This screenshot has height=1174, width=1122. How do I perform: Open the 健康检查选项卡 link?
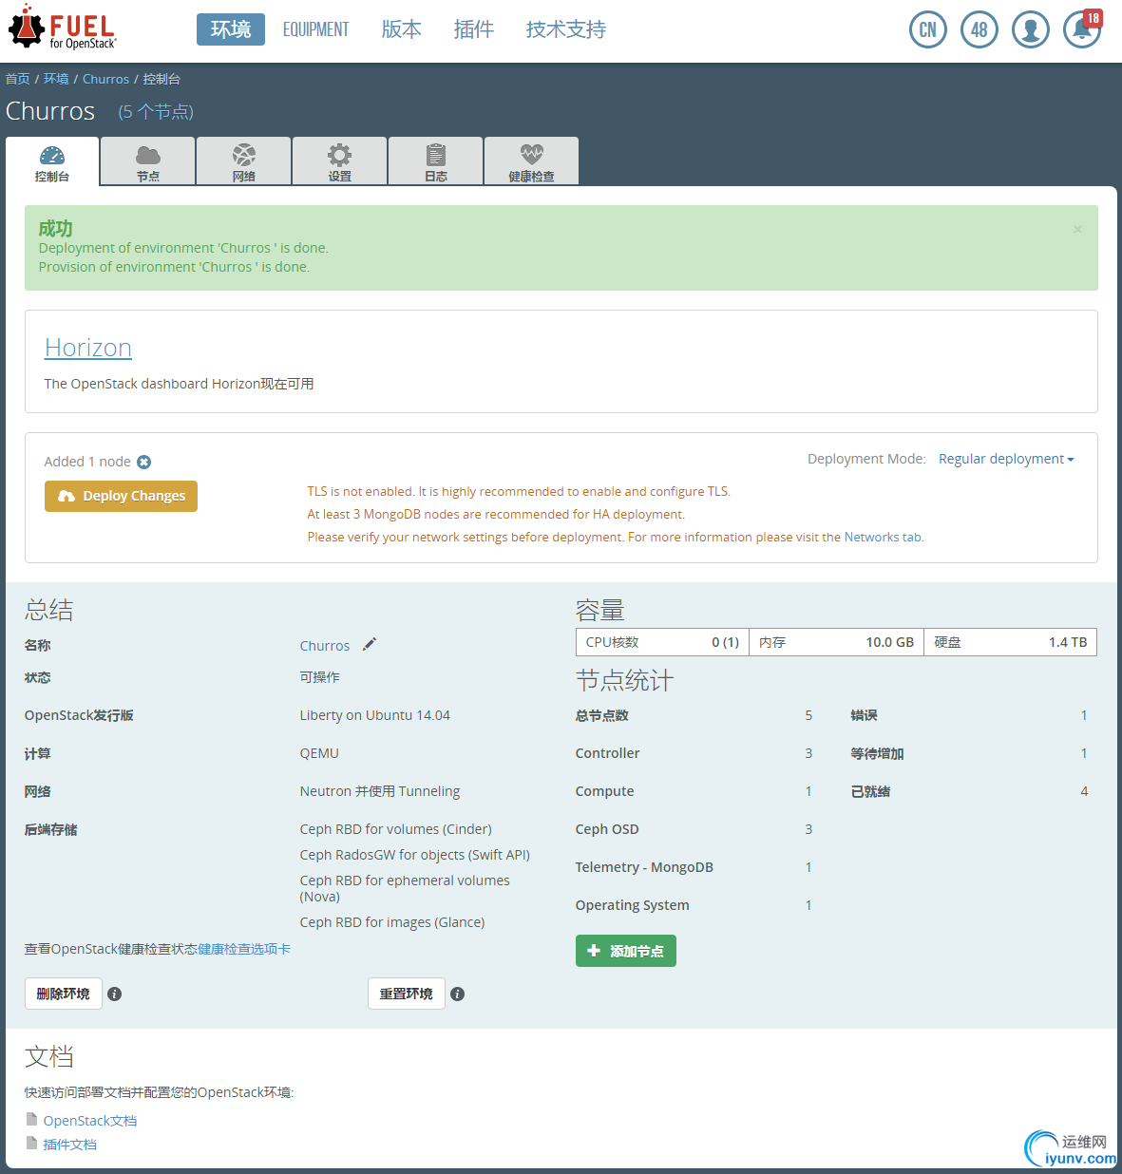244,949
